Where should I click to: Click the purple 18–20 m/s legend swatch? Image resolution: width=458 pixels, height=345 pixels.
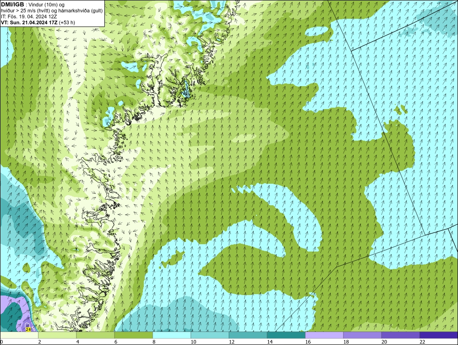(362, 335)
